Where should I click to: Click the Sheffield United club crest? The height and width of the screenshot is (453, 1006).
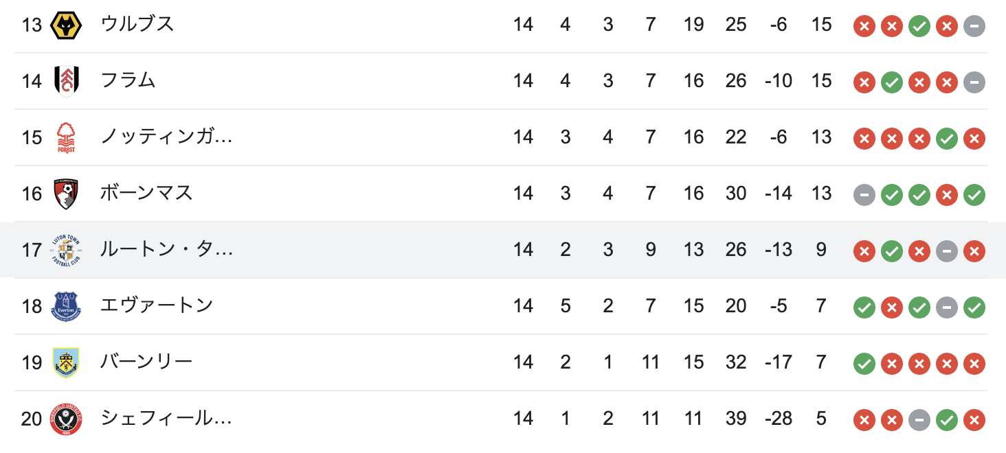pos(67,419)
